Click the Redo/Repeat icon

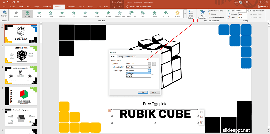click(x=13, y=2)
